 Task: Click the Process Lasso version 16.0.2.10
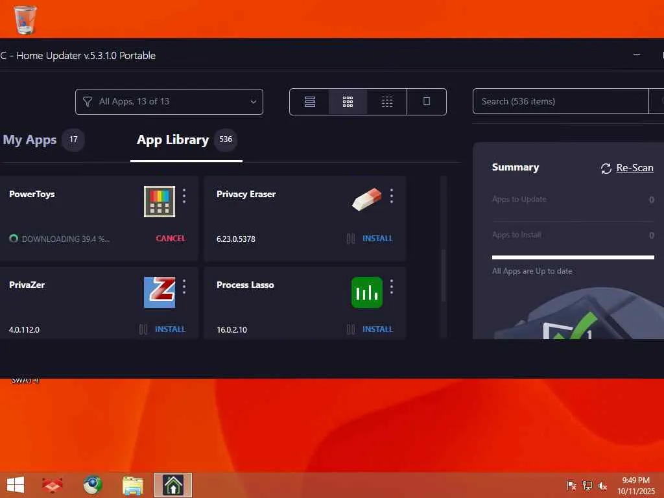231,329
